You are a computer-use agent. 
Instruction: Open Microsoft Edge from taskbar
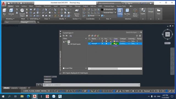tap(28, 97)
